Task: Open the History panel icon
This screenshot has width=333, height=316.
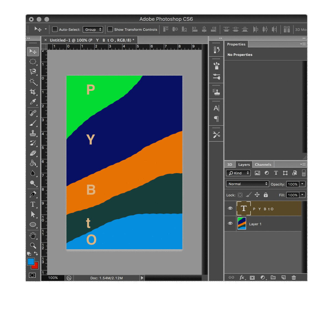Action: [216, 50]
